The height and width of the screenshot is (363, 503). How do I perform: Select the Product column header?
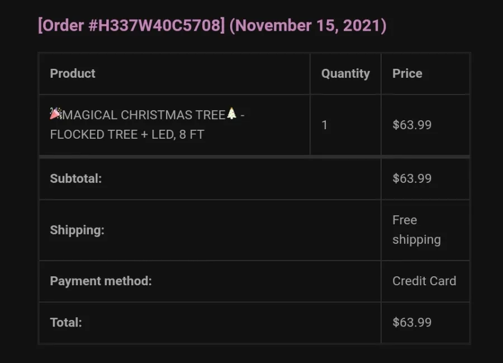[x=73, y=73]
